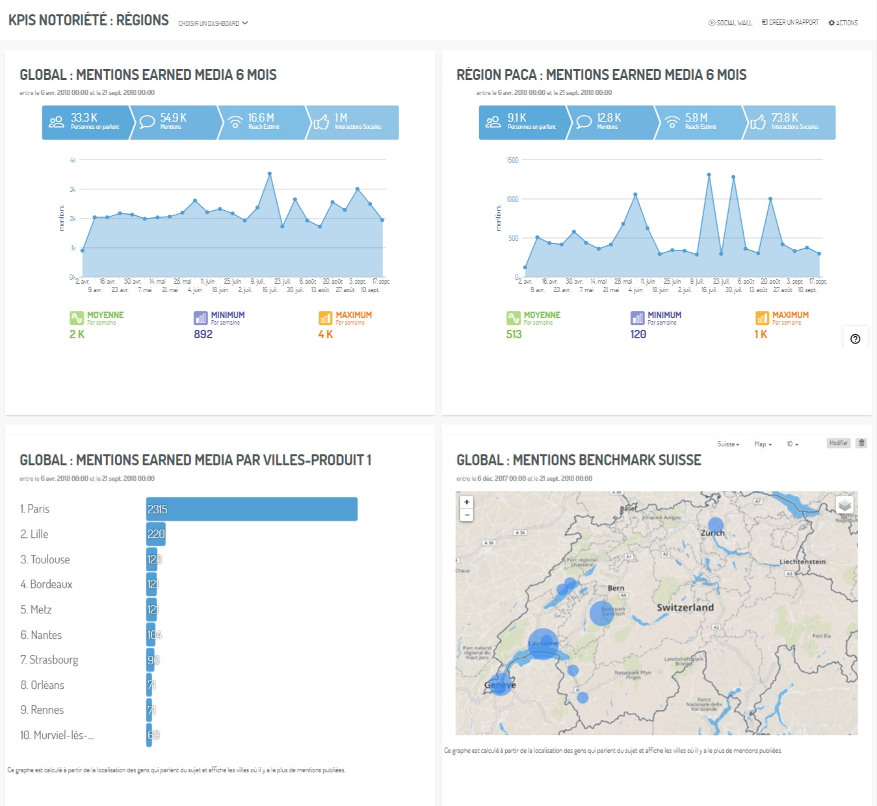Open the map layers selector icon
Viewport: 877px width, 806px height.
[844, 505]
